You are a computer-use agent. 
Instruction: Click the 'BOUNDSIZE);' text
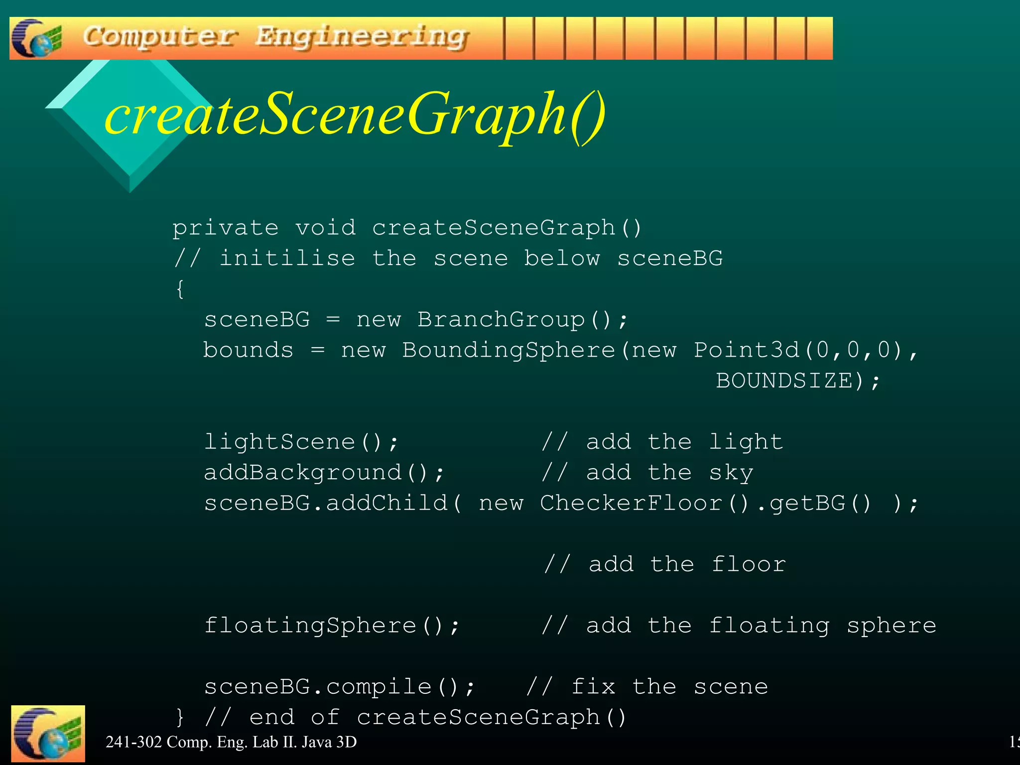pyautogui.click(x=798, y=381)
